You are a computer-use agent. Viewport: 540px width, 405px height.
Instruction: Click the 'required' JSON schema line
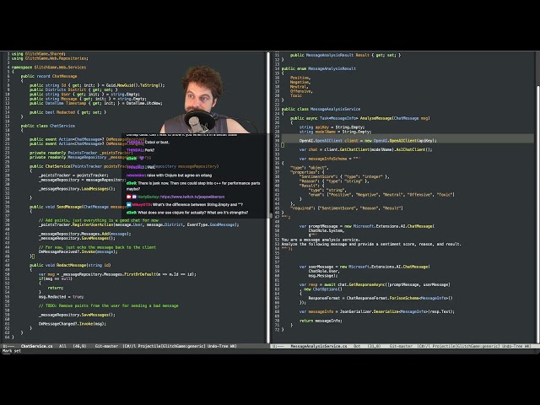347,208
